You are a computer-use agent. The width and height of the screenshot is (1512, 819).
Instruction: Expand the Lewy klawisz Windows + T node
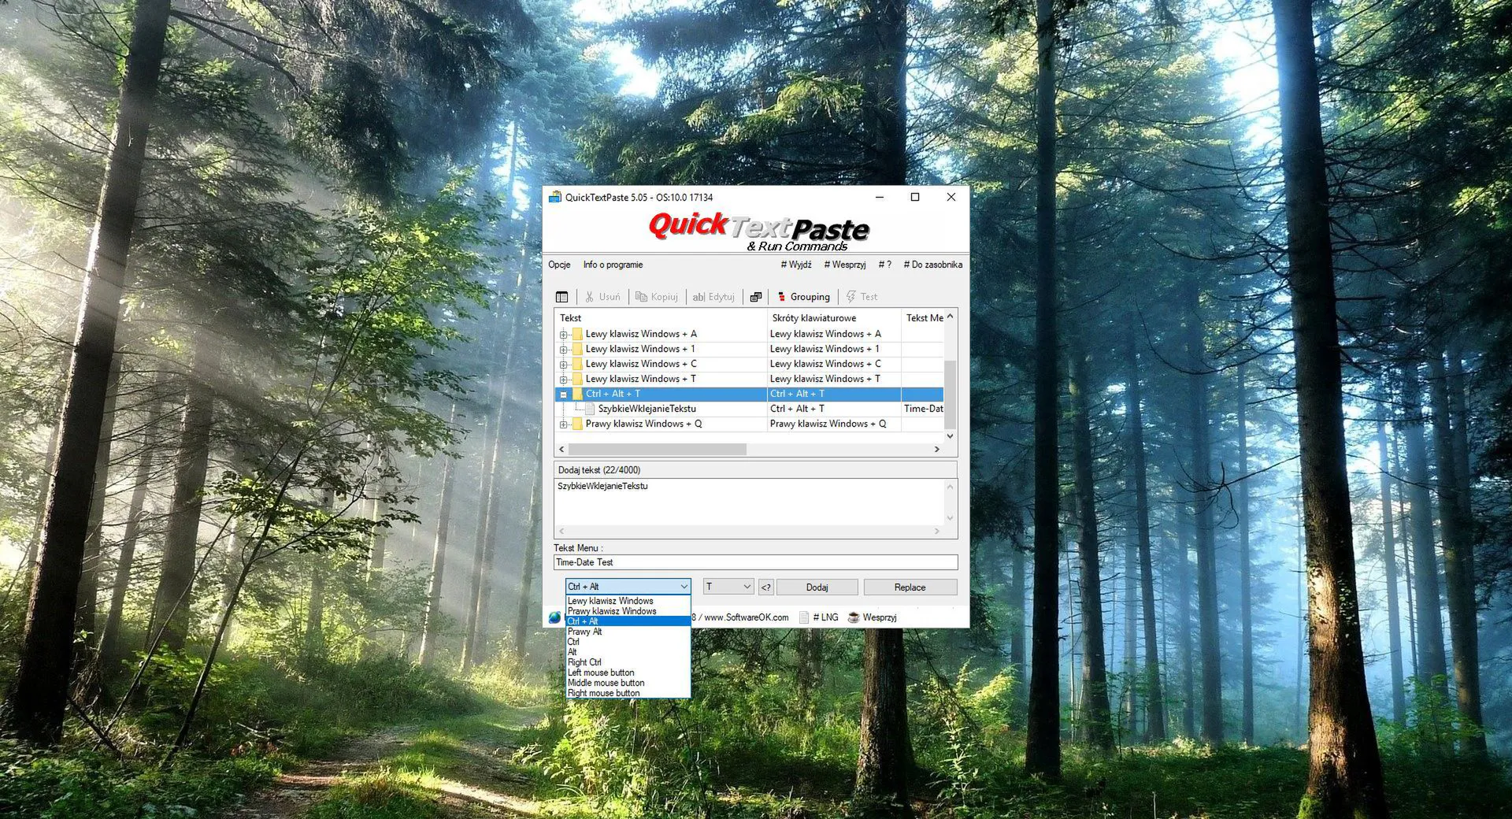click(563, 379)
